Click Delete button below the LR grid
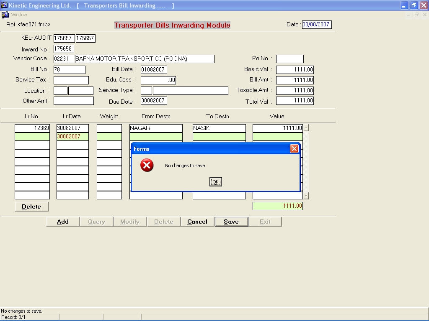 click(x=31, y=206)
